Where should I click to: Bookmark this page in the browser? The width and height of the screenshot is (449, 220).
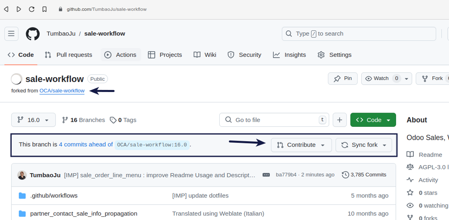point(44,9)
